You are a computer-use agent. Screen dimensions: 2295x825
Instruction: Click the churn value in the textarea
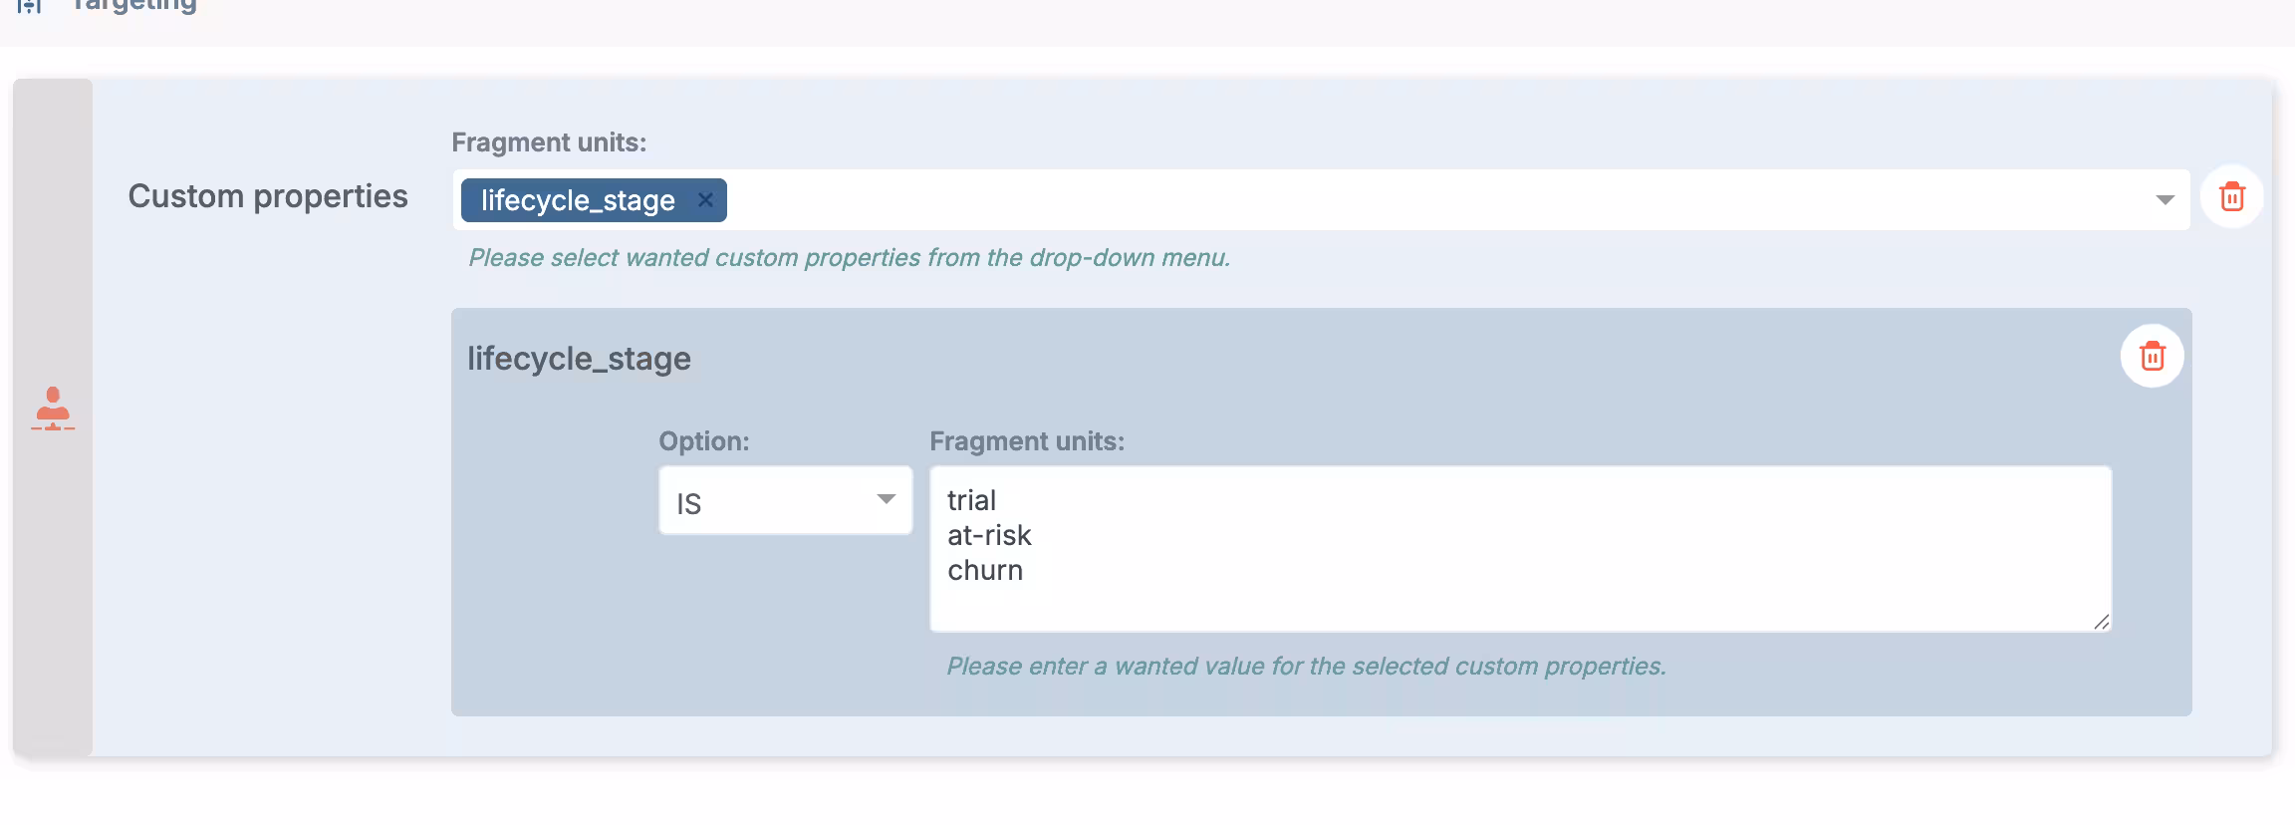click(x=985, y=570)
